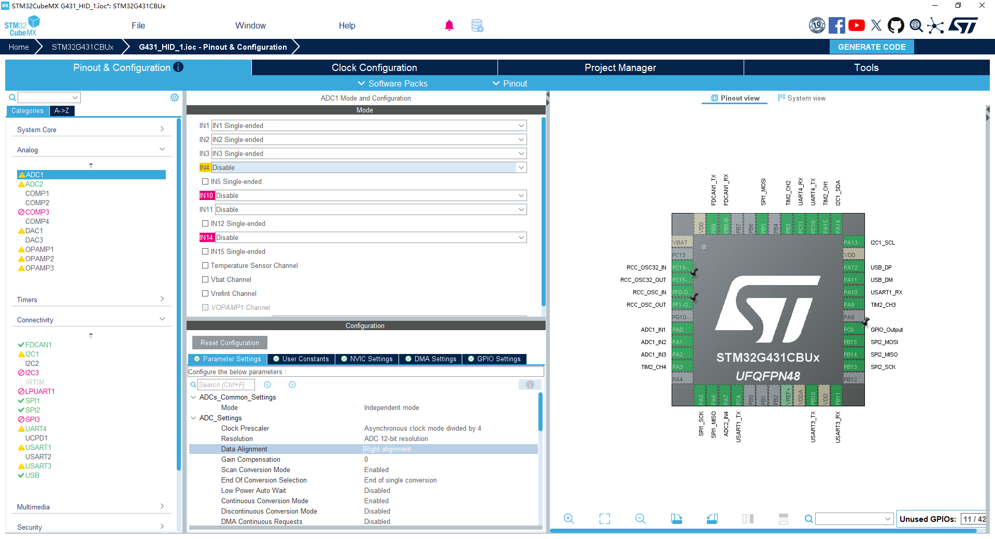
Task: Open the notifications bell icon
Action: click(x=449, y=25)
